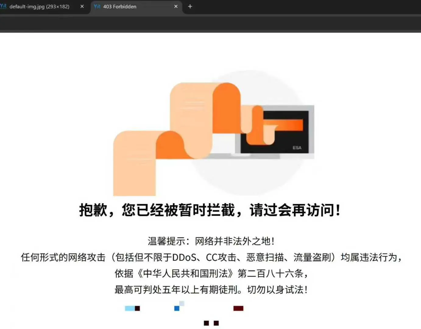Click the text line mentioning DDoS and CC攻击
This screenshot has height=329, width=421.
tap(211, 257)
